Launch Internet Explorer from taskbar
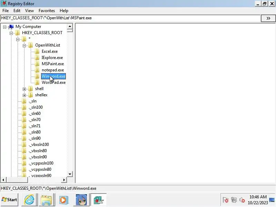 point(29,200)
